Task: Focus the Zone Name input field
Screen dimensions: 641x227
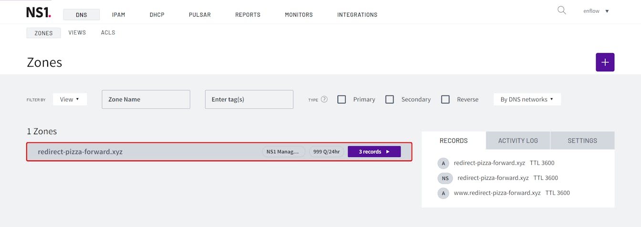Action: click(146, 99)
